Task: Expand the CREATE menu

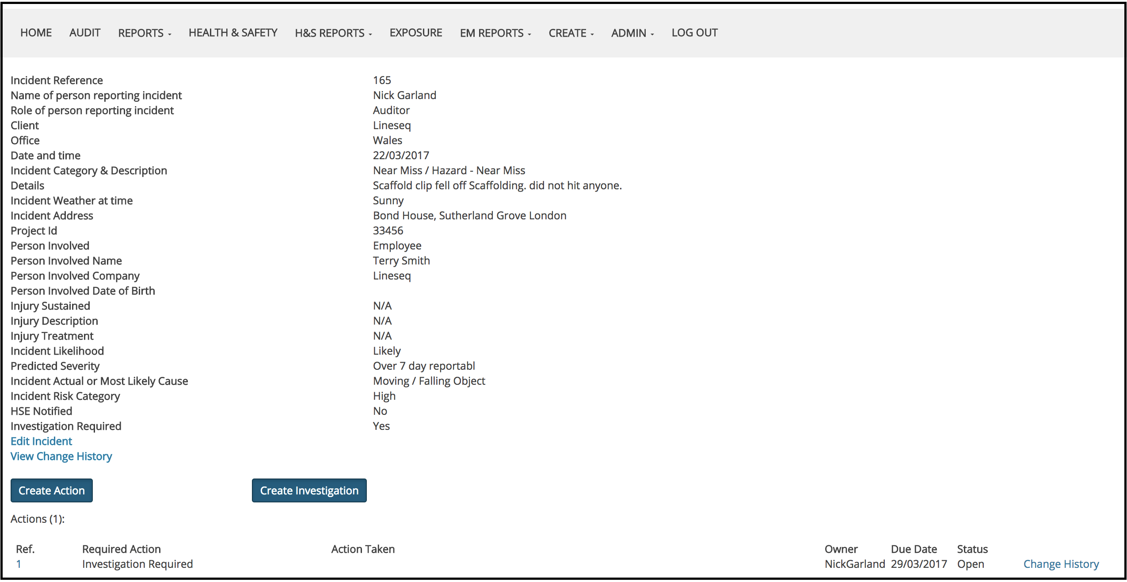Action: tap(571, 33)
